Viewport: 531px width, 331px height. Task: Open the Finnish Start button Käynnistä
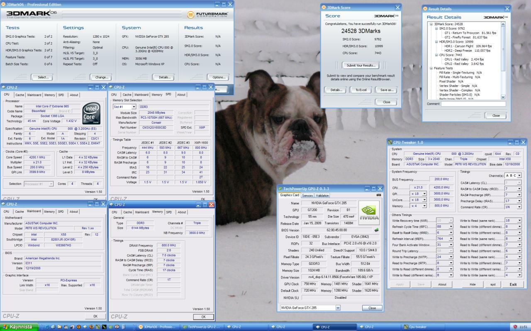[x=19, y=327]
